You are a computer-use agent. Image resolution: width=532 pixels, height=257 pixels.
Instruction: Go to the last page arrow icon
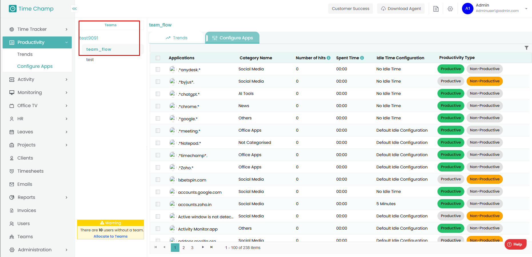211,247
